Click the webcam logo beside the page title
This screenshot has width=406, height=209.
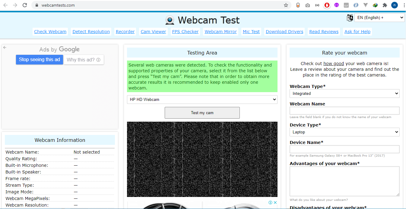pos(170,20)
